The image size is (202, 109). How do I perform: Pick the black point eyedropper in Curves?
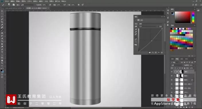pyautogui.click(x=136, y=29)
